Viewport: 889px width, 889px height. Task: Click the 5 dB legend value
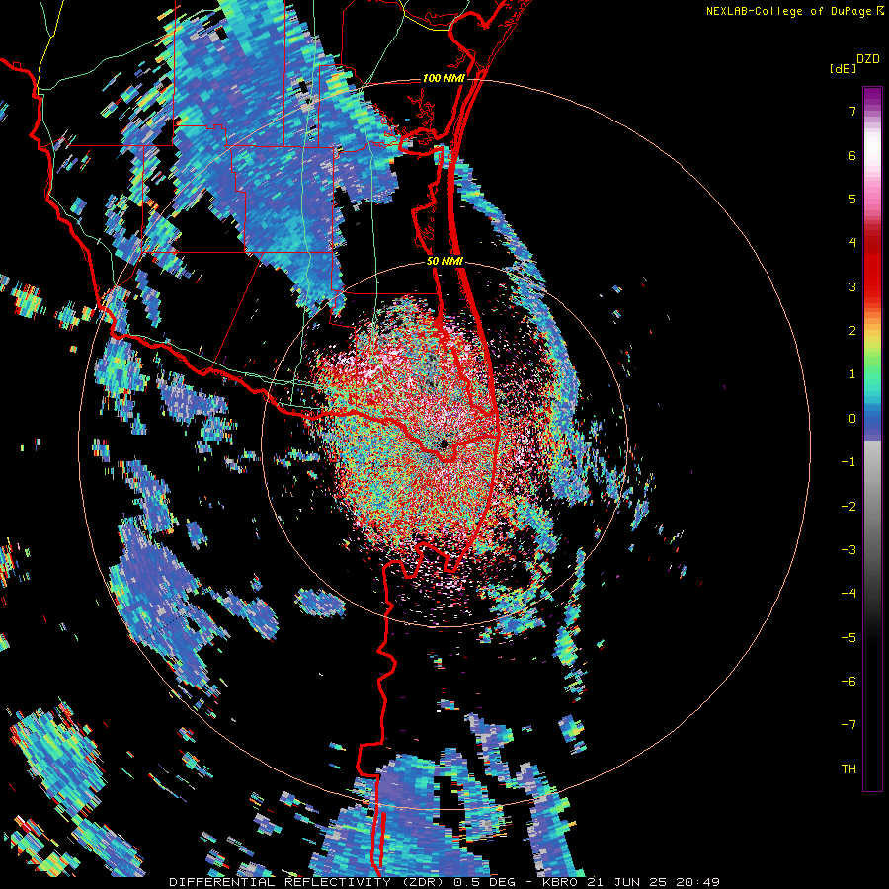point(852,199)
